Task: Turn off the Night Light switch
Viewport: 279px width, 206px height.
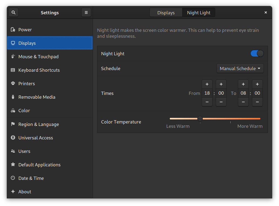Action: (x=257, y=54)
